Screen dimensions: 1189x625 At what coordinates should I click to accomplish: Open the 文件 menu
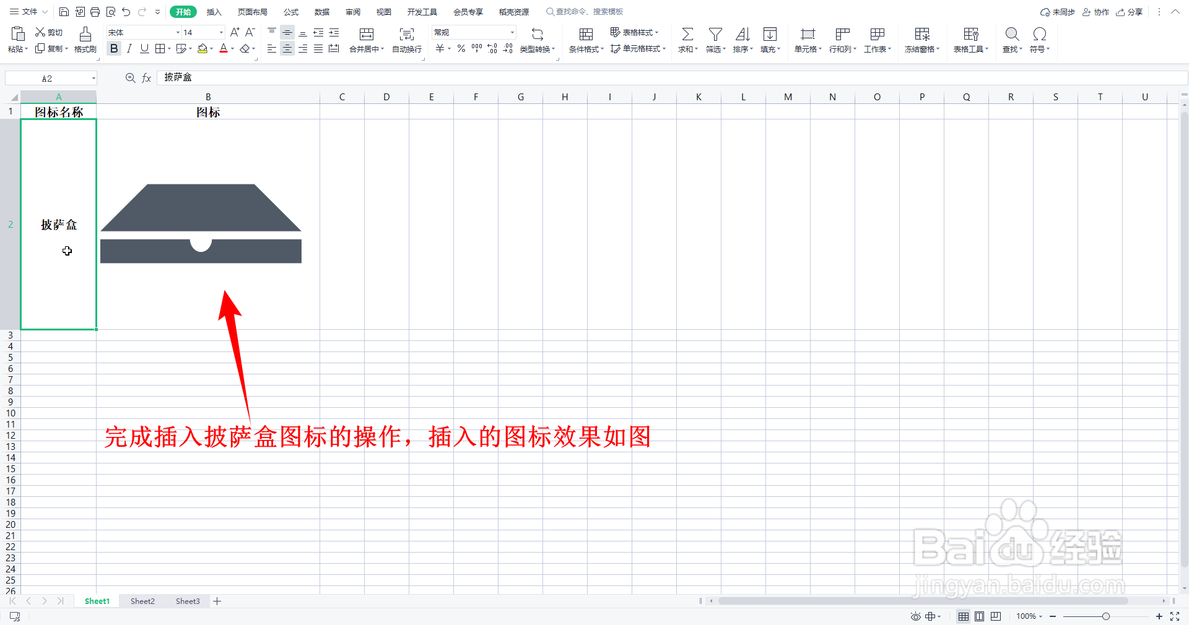(x=27, y=11)
